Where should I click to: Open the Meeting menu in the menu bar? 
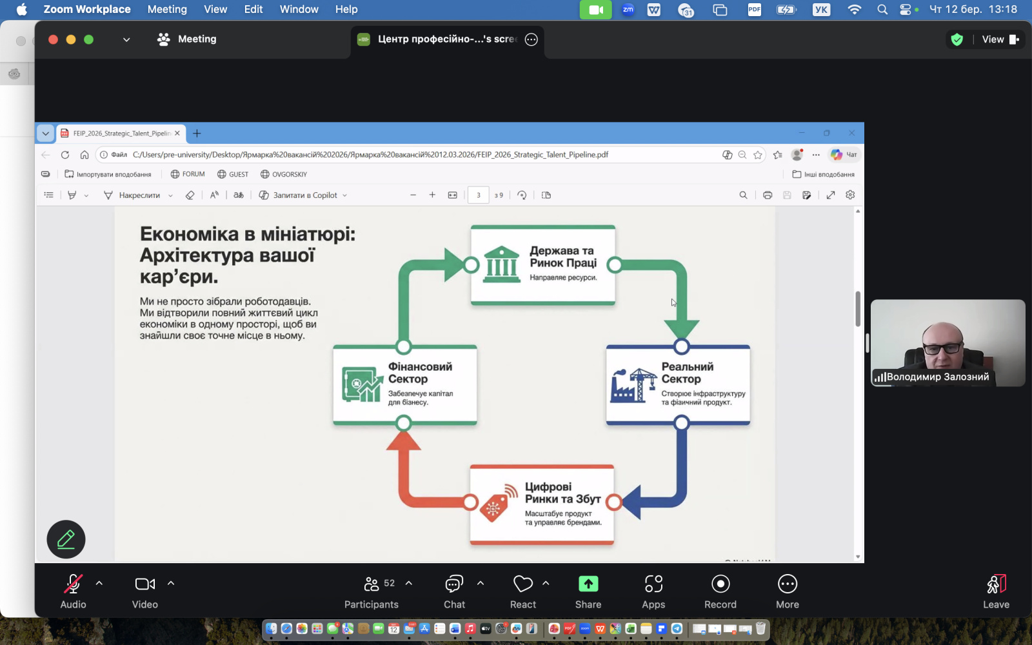point(167,9)
